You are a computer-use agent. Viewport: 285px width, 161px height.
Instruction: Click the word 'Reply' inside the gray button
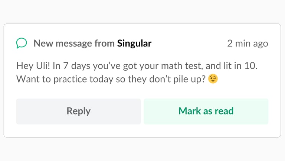[79, 111]
